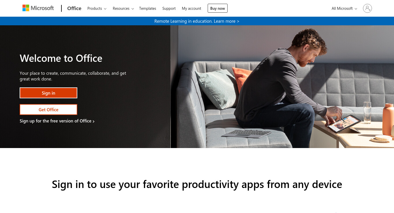The image size is (394, 213).
Task: Click the orange Sign in button
Action: click(x=48, y=93)
